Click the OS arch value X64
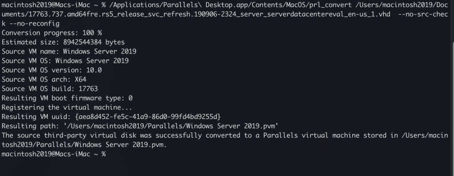The height and width of the screenshot is (176, 454). pyautogui.click(x=81, y=80)
